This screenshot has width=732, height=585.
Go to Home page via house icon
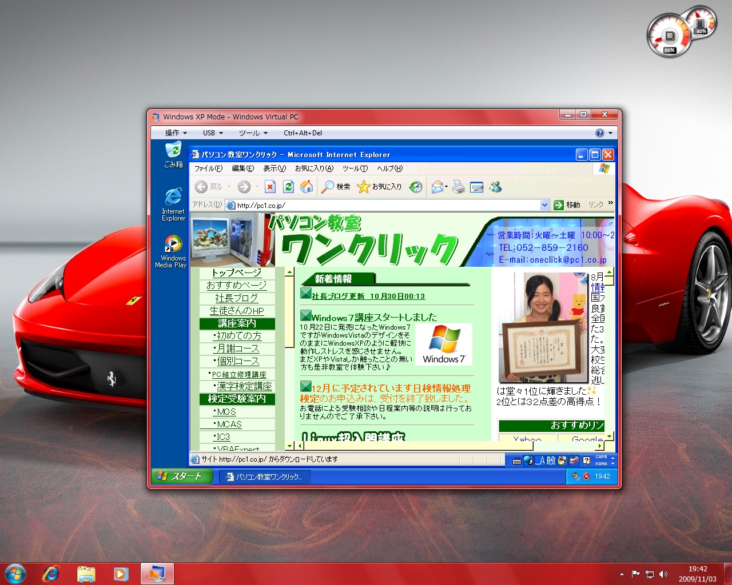pyautogui.click(x=307, y=187)
